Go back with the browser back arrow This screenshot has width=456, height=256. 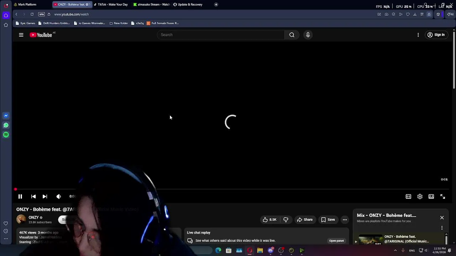point(16,14)
